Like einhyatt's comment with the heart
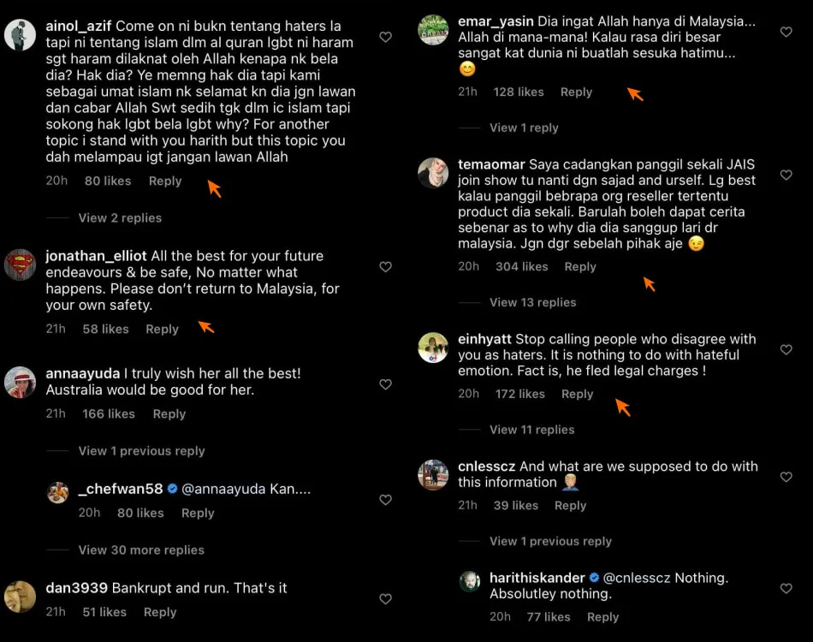Viewport: 813px width, 642px height. (786, 350)
